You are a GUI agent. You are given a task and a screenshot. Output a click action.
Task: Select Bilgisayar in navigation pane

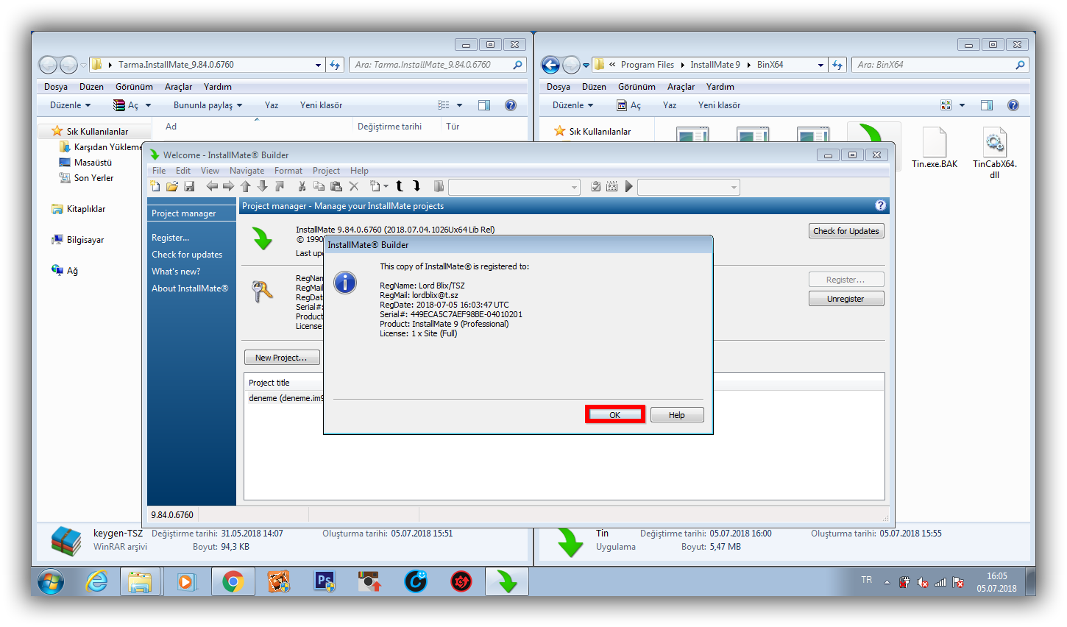[x=85, y=240]
